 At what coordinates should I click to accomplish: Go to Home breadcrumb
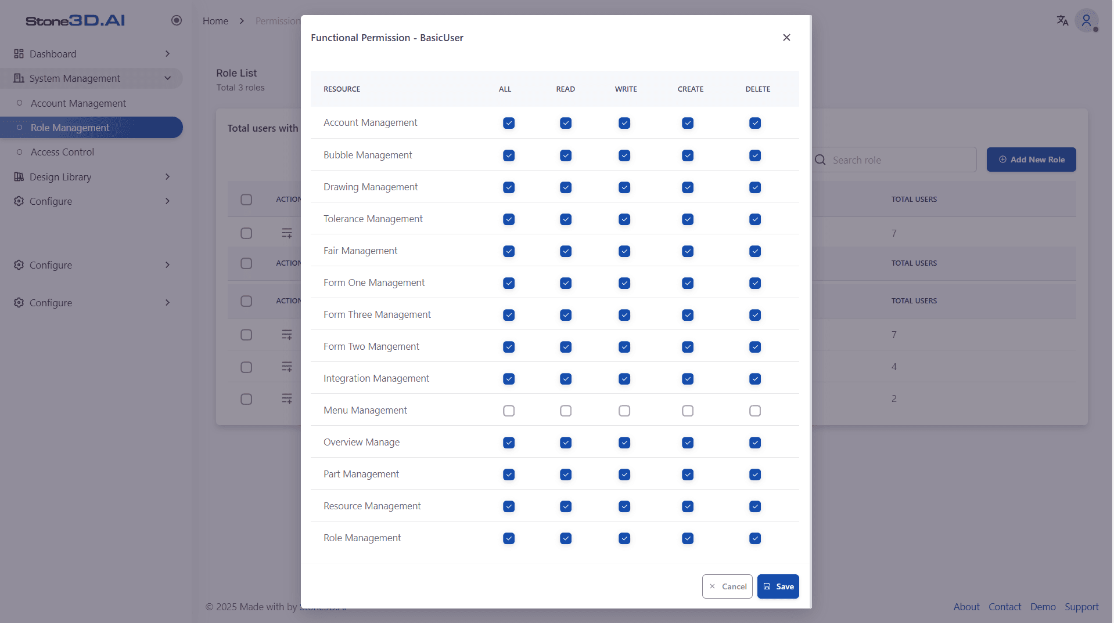215,21
